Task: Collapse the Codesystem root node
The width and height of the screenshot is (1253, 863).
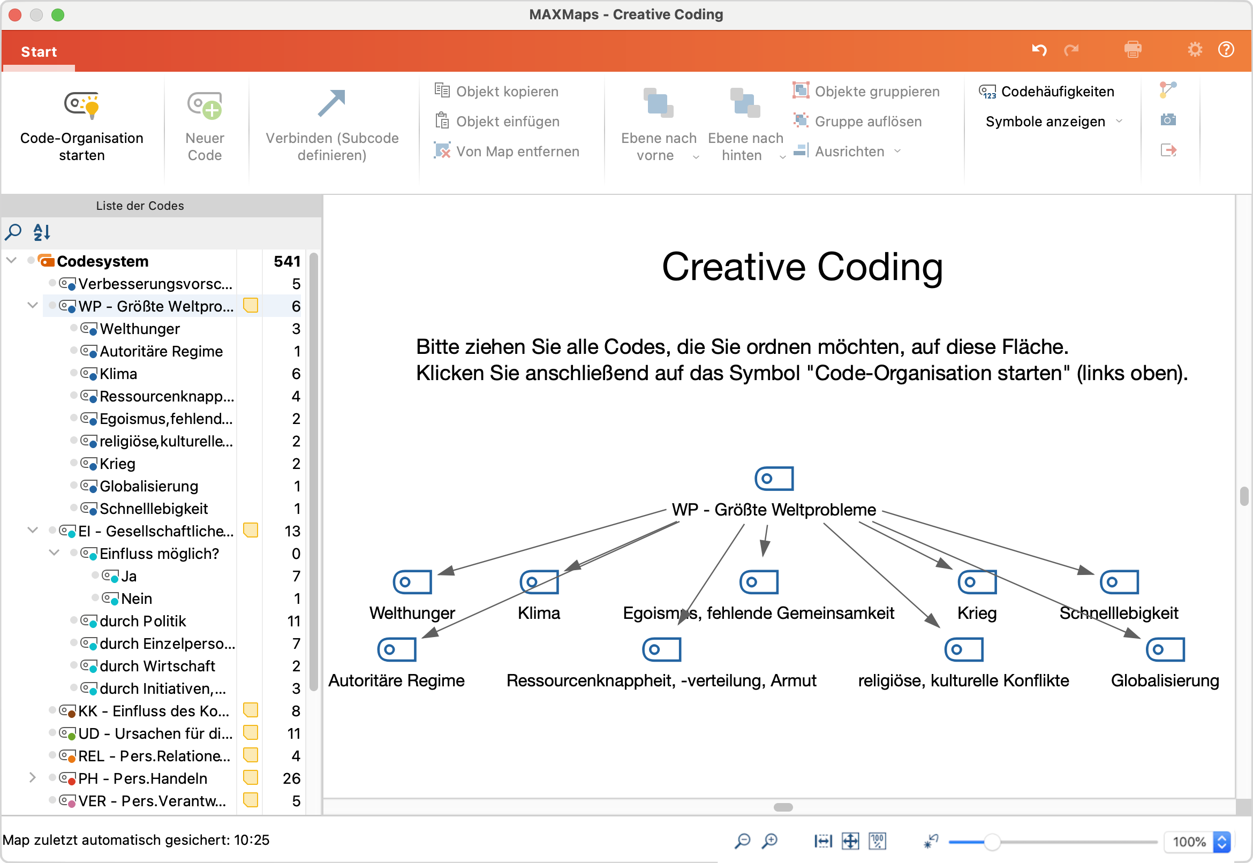Action: (11, 261)
